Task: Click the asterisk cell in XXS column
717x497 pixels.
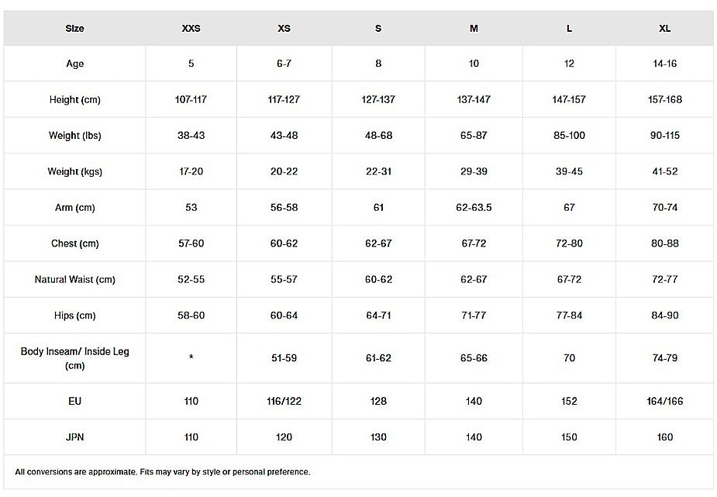Action: pos(191,358)
